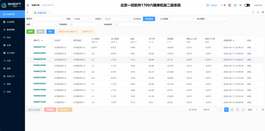
Task: Click the double-right arrow at tab bar end
Action: 253,12
